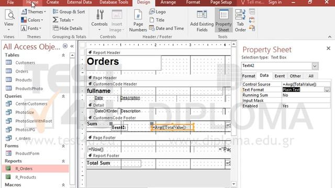
Task: Select the R_Orders report
Action: click(36, 169)
